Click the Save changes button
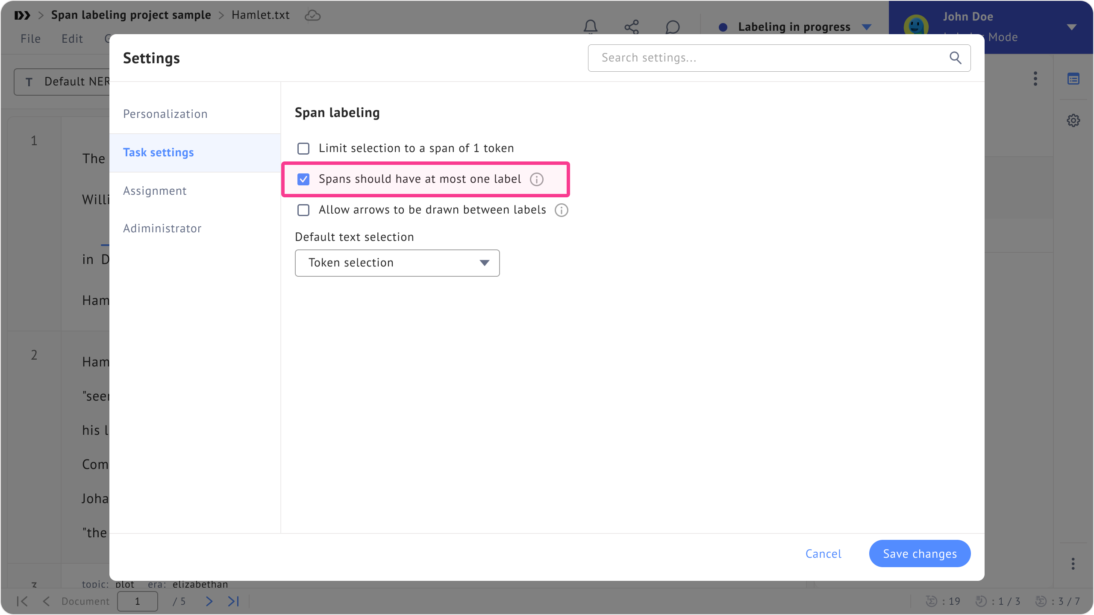 pos(920,553)
